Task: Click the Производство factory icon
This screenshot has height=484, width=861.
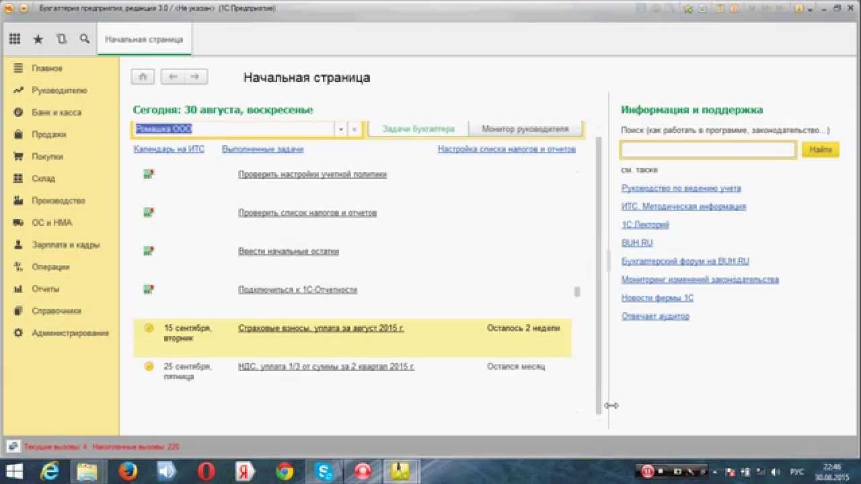Action: point(18,200)
